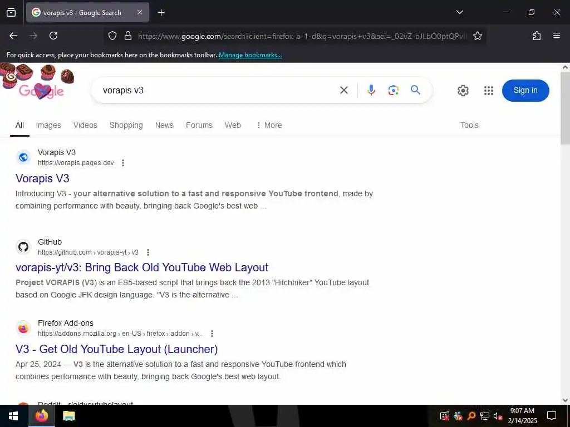Bookmark this page with star icon
The width and height of the screenshot is (570, 427).
477,36
